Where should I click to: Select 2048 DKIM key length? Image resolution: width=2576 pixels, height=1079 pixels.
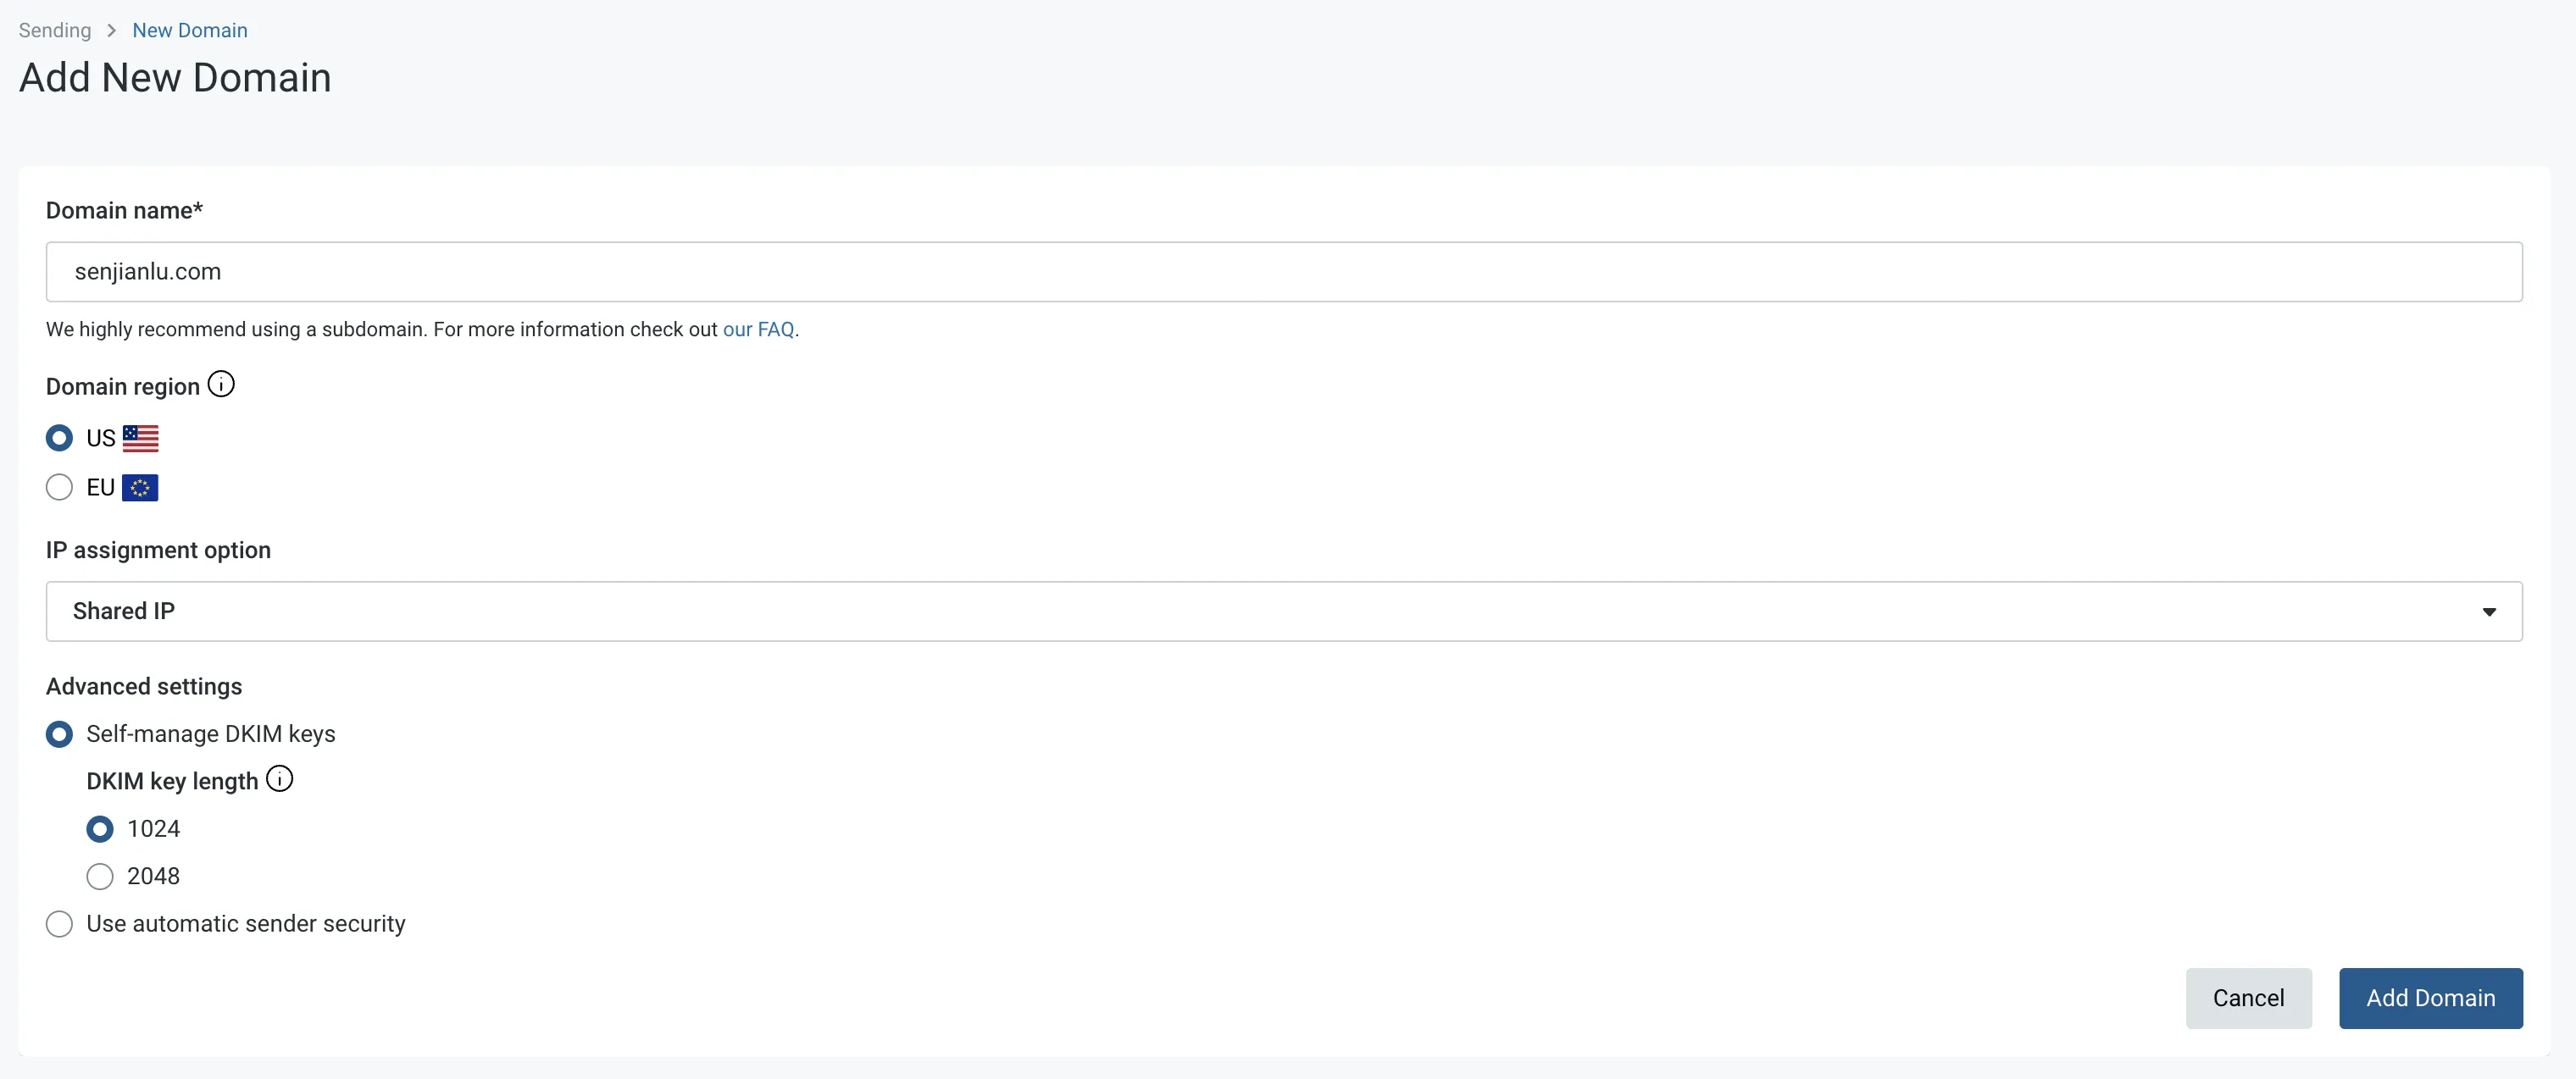100,877
